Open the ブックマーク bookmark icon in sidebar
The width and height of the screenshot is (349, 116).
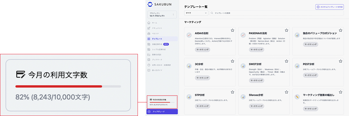[x=149, y=60]
